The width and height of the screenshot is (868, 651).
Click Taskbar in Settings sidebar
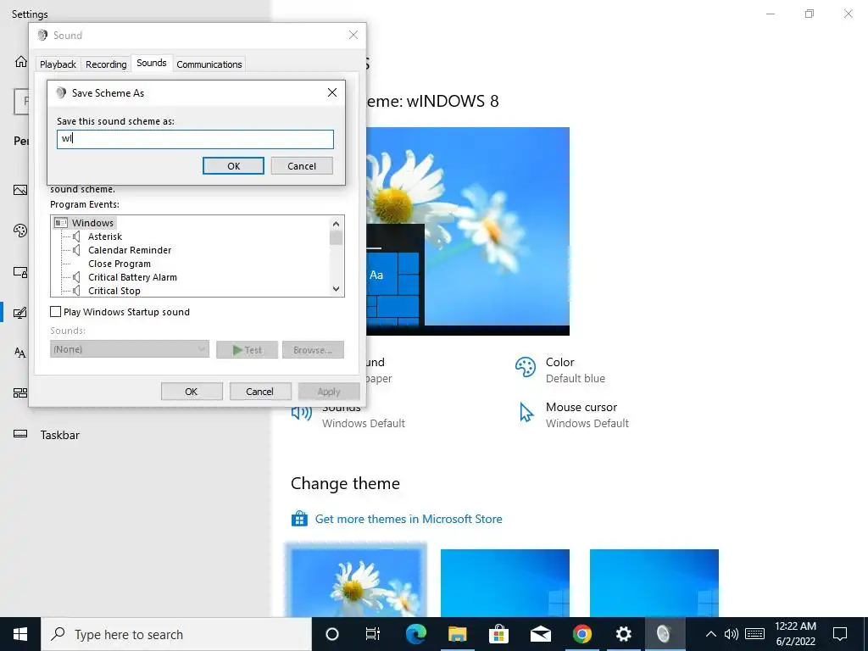pyautogui.click(x=60, y=435)
